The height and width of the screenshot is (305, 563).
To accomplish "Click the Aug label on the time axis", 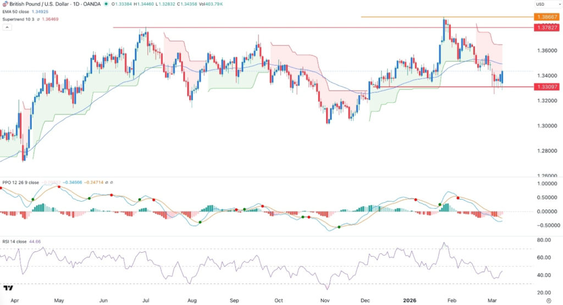I will click(x=192, y=301).
